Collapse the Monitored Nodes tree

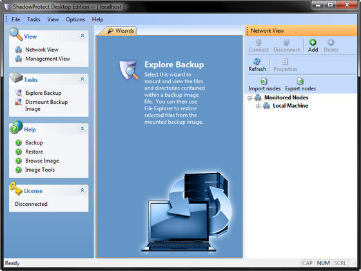[x=249, y=98]
